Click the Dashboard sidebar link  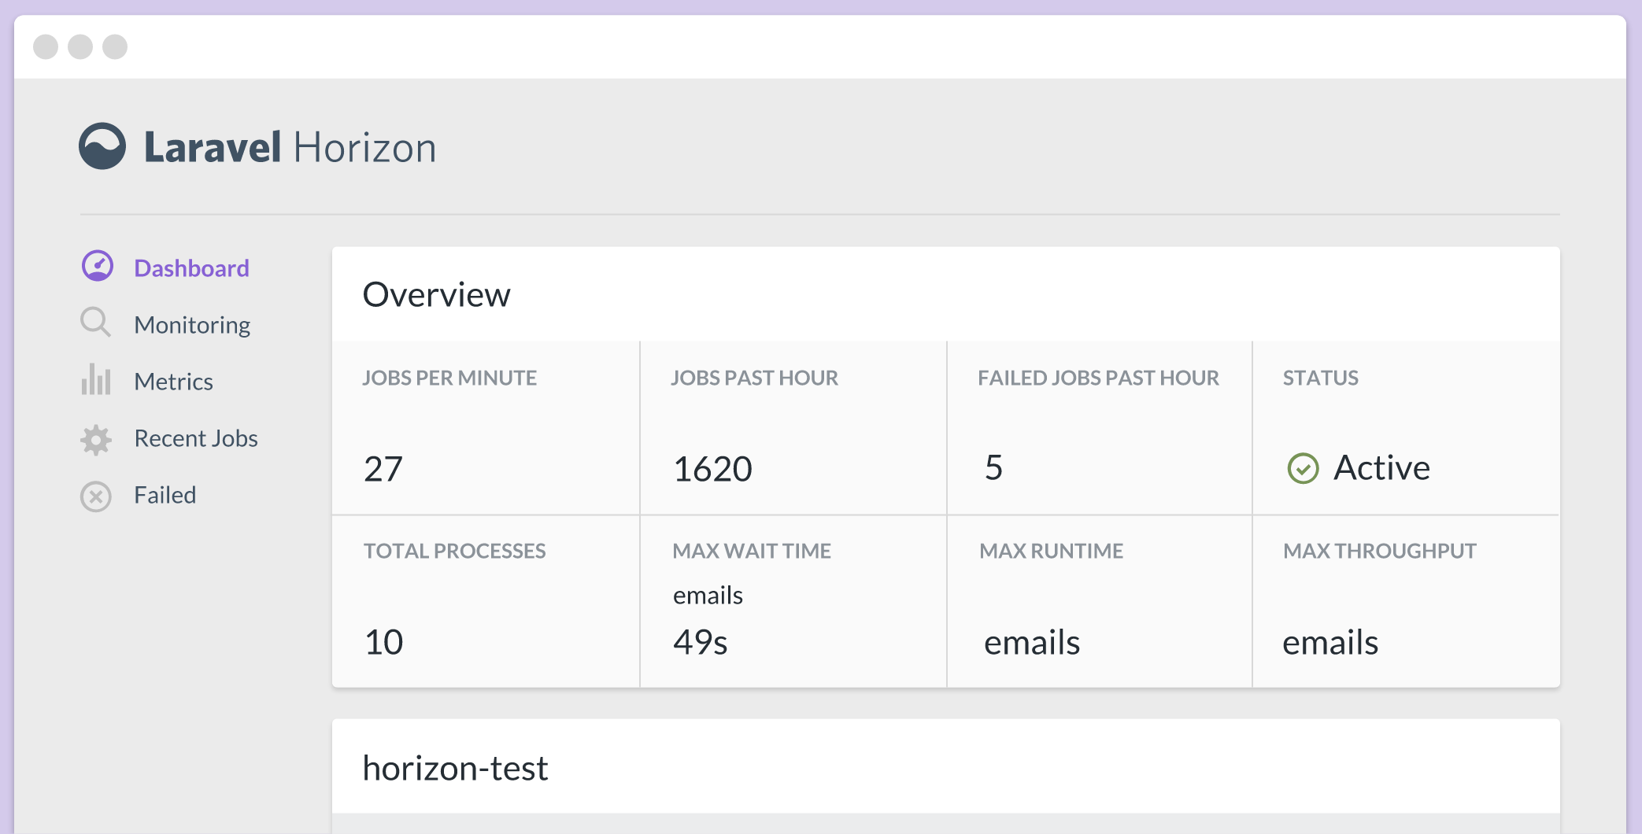191,268
